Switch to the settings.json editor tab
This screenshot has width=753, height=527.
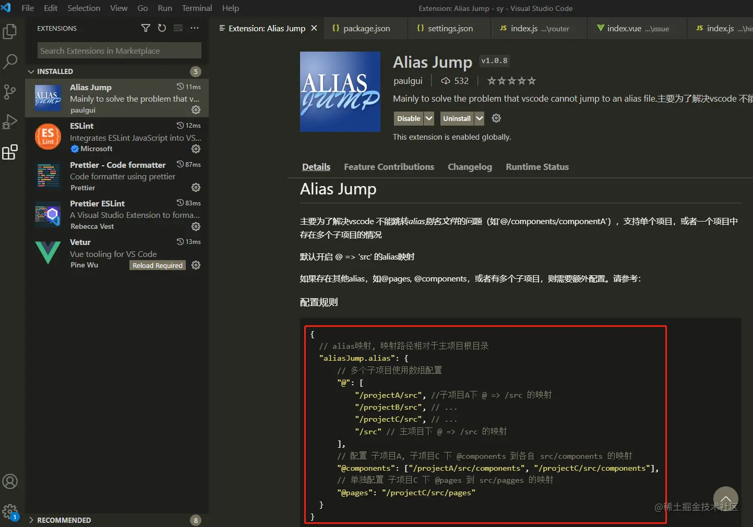click(x=449, y=28)
